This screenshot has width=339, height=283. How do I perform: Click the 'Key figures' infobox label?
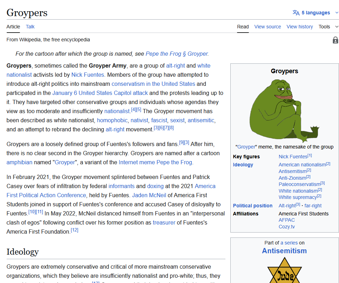pos(246,157)
